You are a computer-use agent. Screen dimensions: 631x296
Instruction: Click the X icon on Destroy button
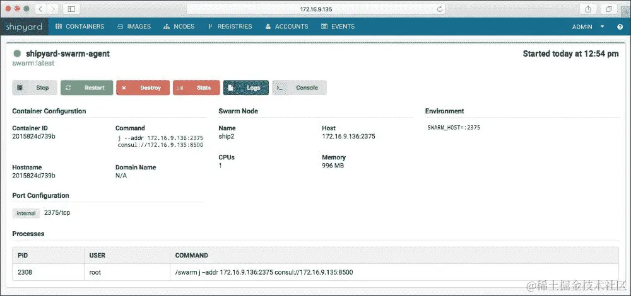(x=124, y=88)
